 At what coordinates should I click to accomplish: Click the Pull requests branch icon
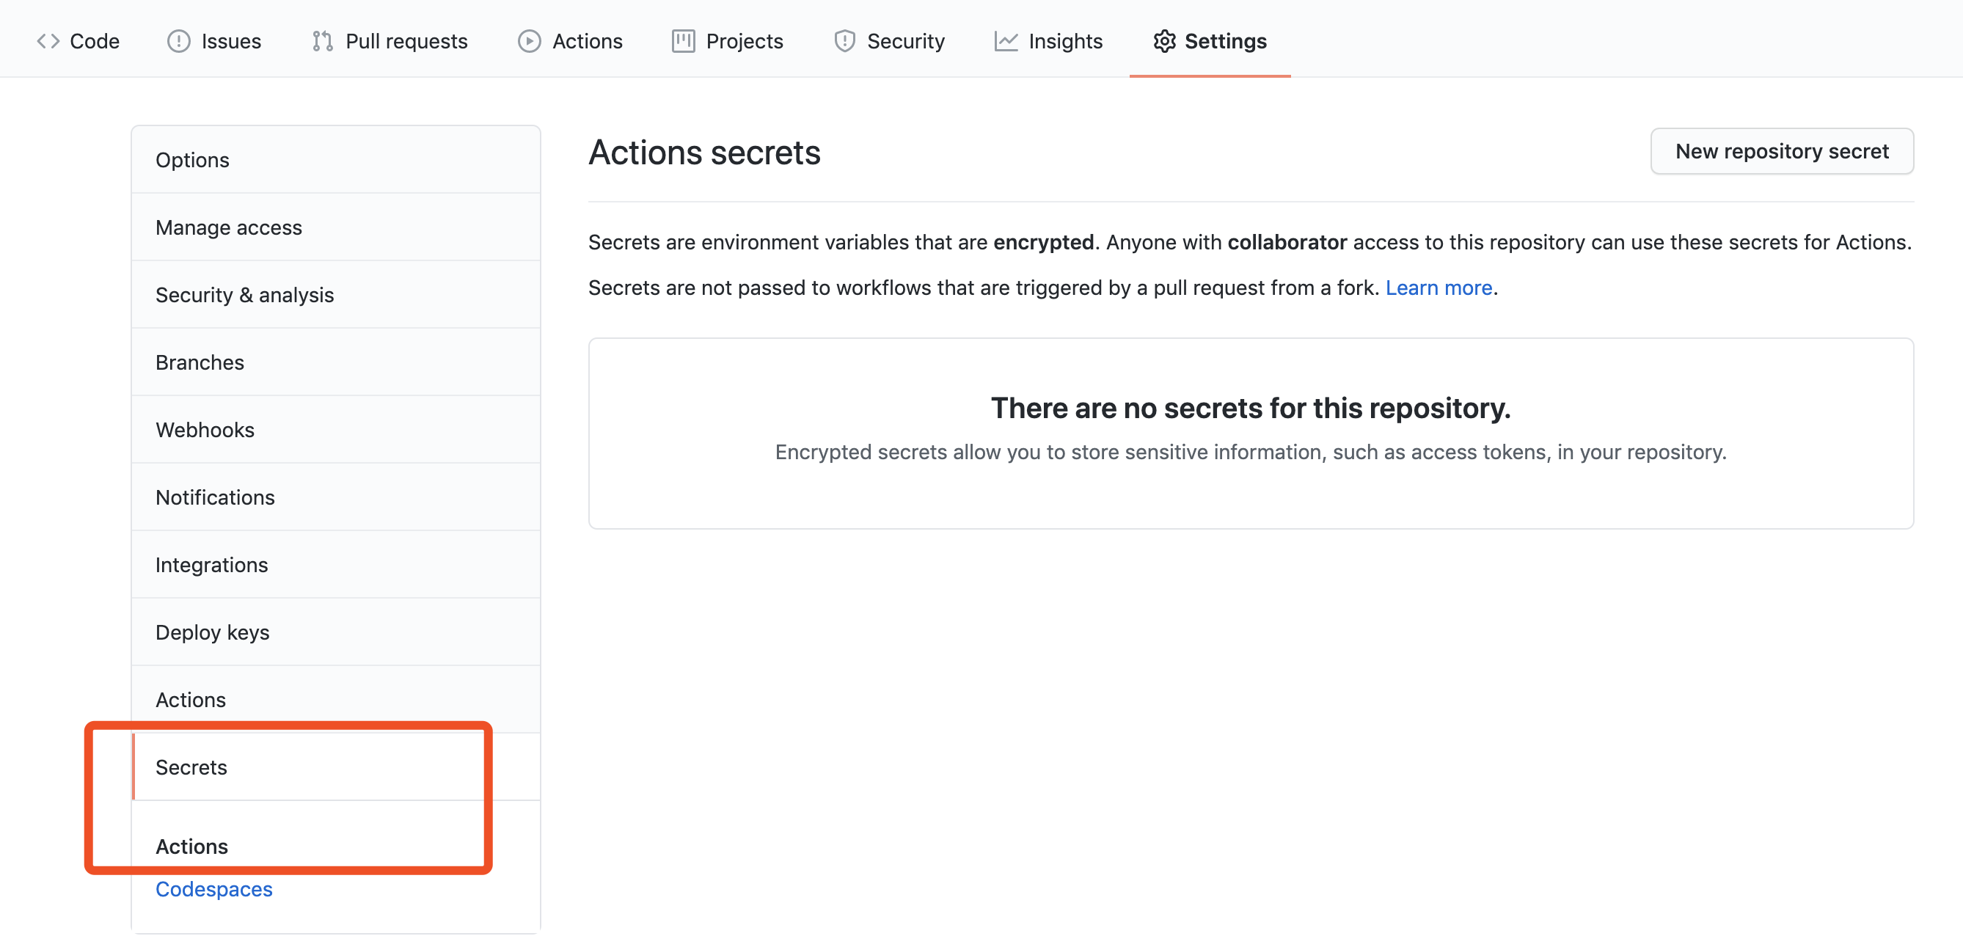click(x=322, y=41)
